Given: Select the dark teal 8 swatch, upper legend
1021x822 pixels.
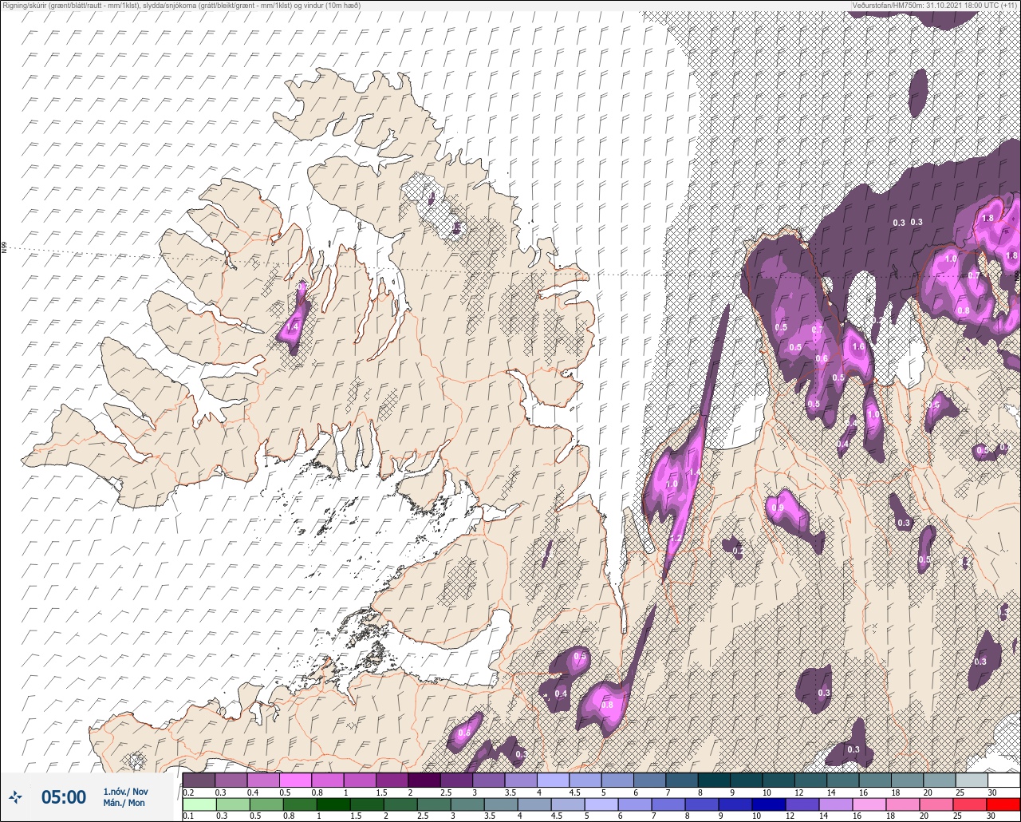Looking at the screenshot, I should (714, 780).
